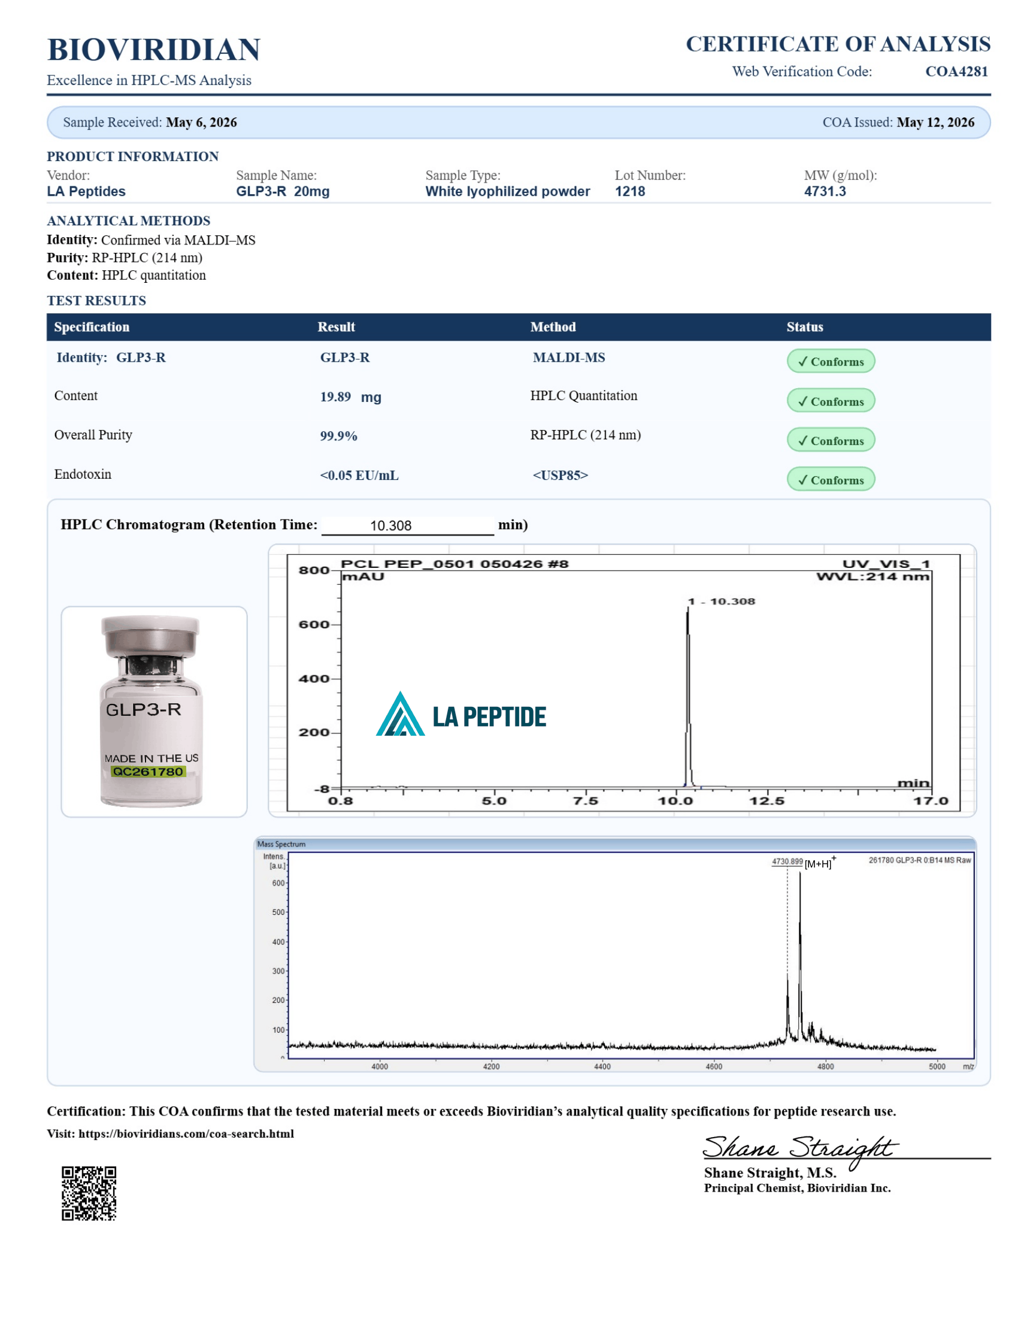The image size is (1018, 1318).
Task: Click the Certification statement text
Action: (472, 1111)
